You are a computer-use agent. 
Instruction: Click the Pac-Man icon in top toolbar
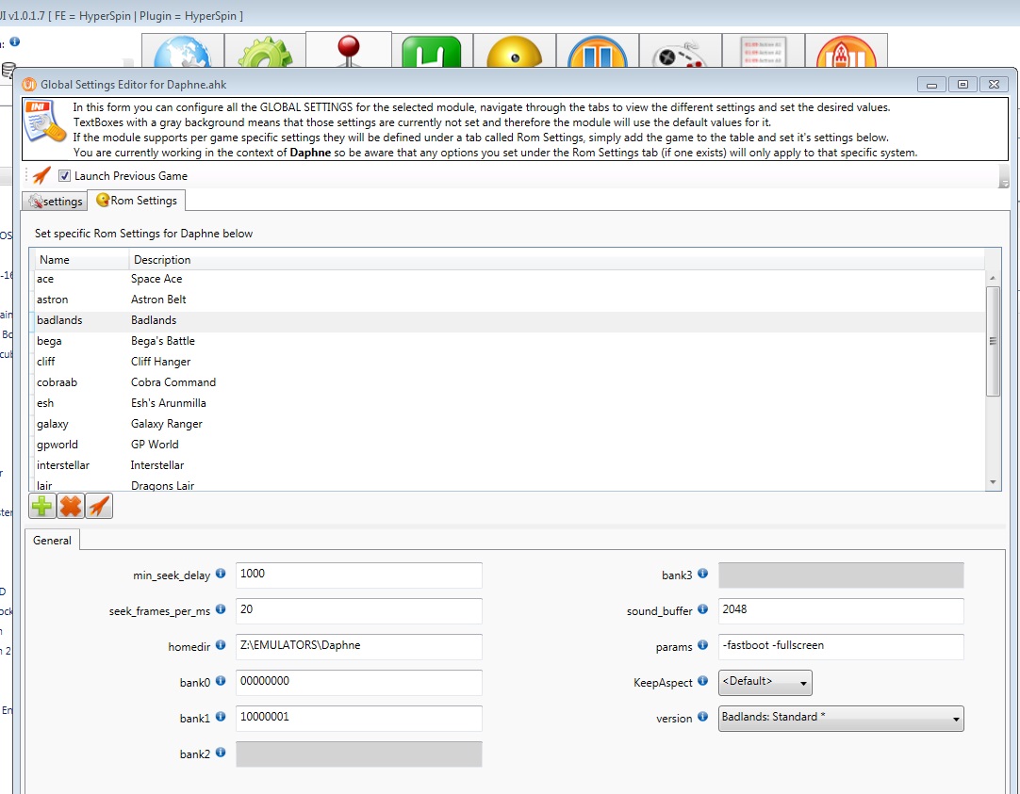(514, 55)
